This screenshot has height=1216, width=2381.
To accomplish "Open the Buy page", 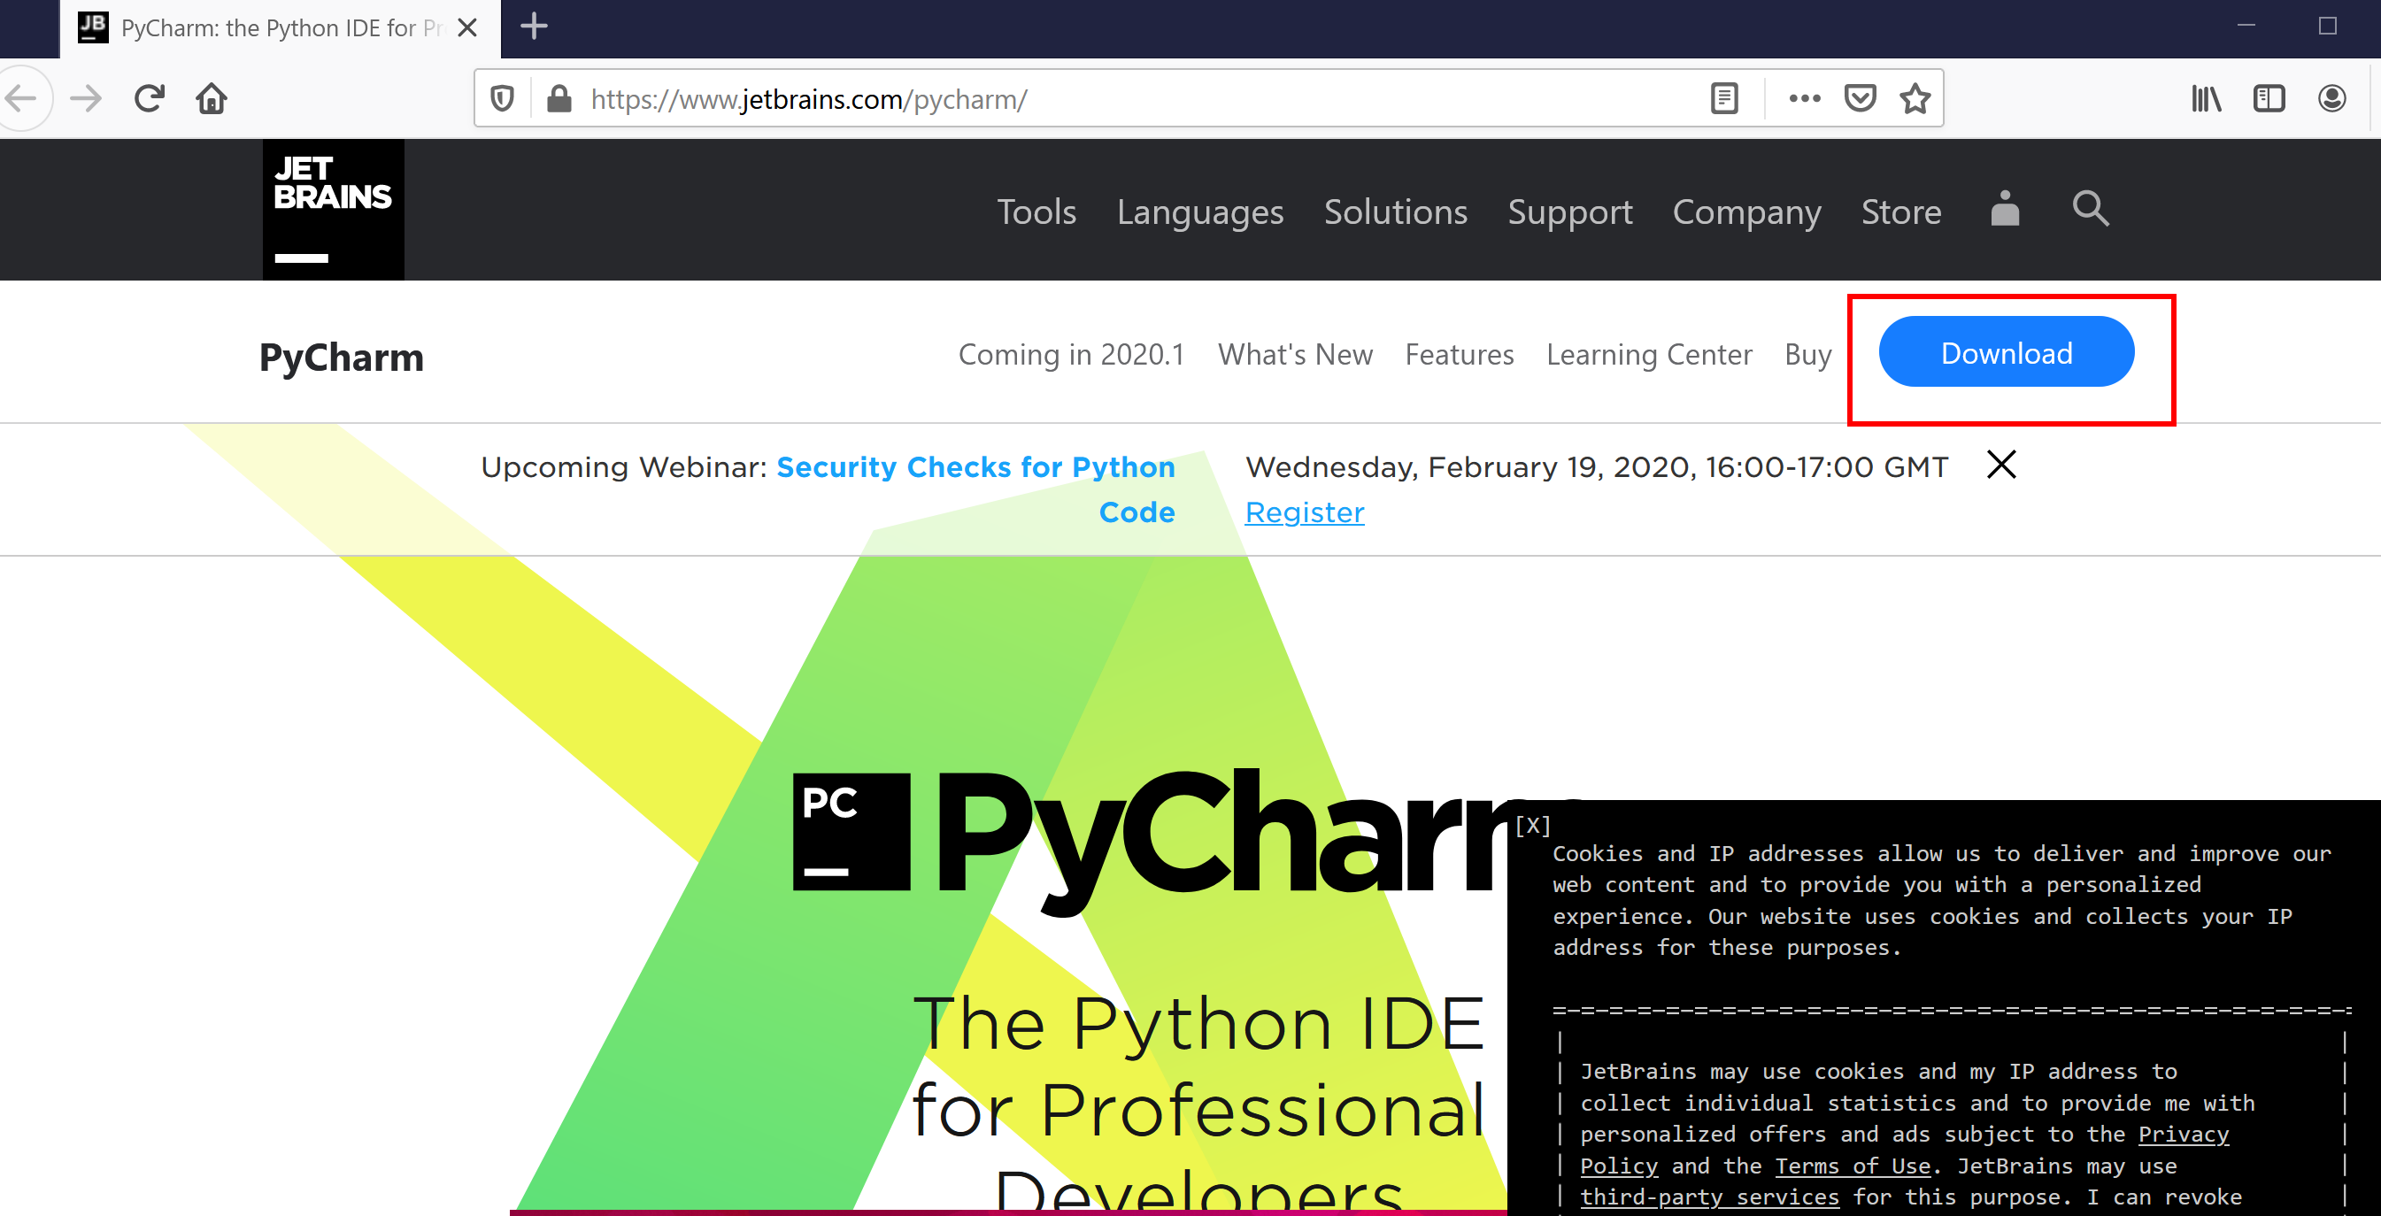I will pos(1808,355).
